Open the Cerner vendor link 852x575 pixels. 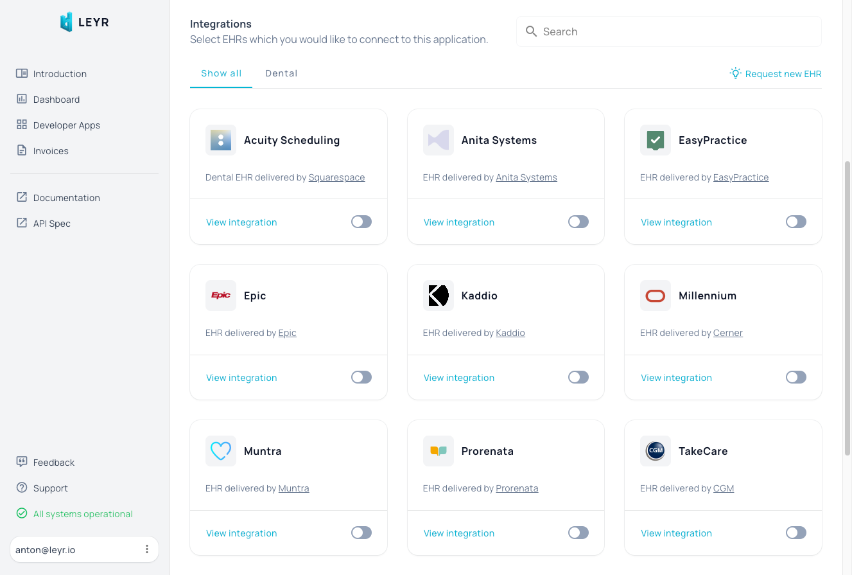pyautogui.click(x=728, y=333)
